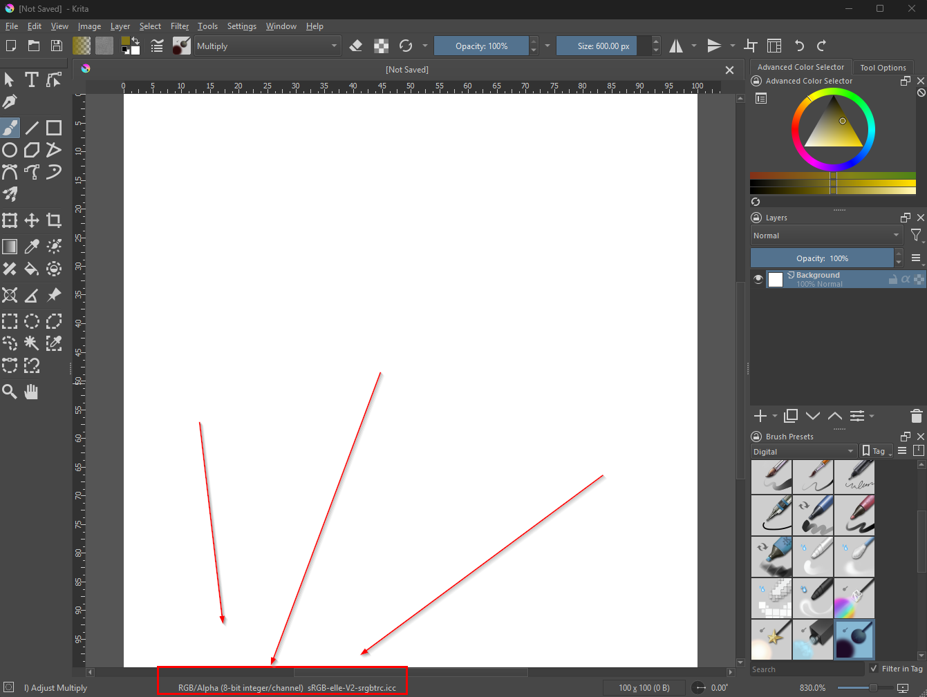Viewport: 927px width, 697px height.
Task: Open the Filter menu
Action: (180, 26)
